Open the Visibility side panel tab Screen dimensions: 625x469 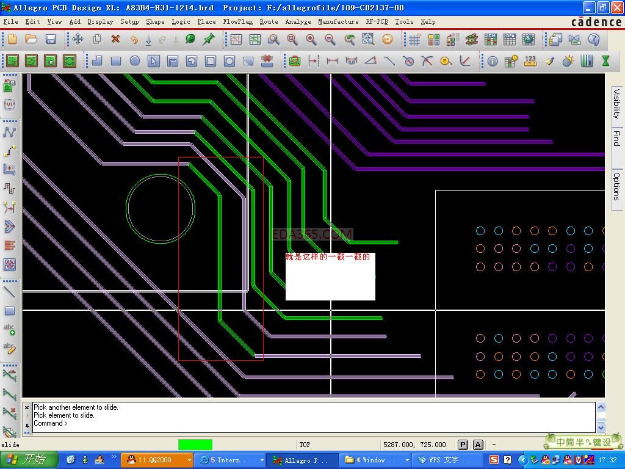point(616,103)
